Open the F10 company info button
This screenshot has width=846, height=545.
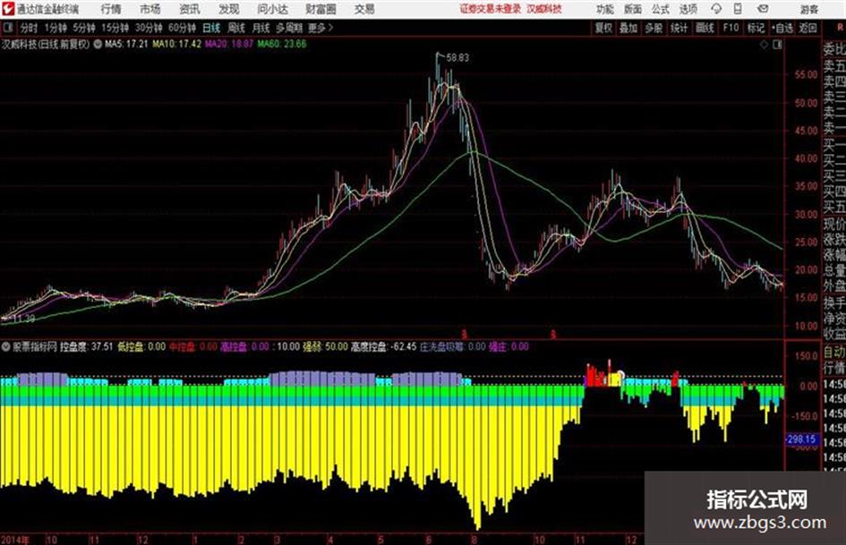(731, 28)
